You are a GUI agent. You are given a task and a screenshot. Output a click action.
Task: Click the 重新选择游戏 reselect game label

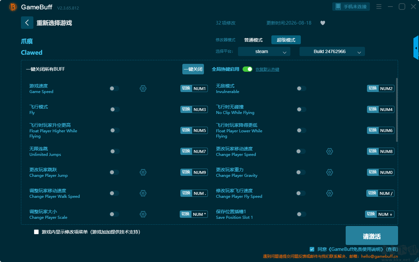coord(54,23)
